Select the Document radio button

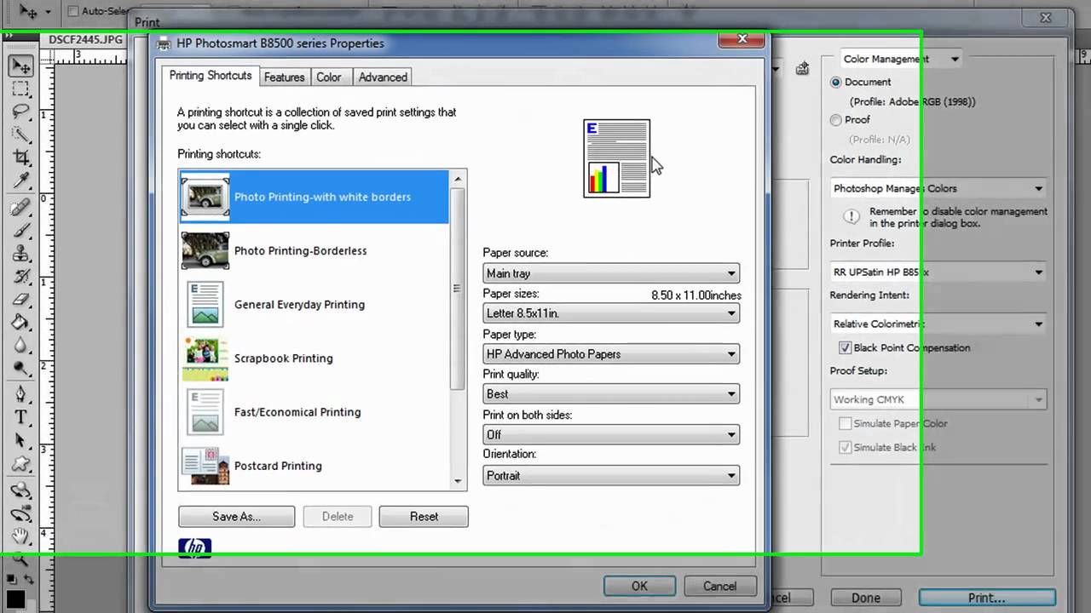pos(836,83)
